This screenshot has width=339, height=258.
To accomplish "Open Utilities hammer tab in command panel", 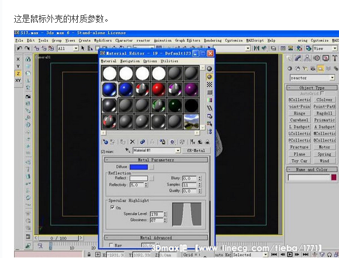I will click(335, 58).
